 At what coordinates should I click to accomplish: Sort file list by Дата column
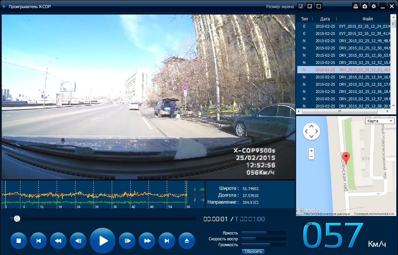325,19
